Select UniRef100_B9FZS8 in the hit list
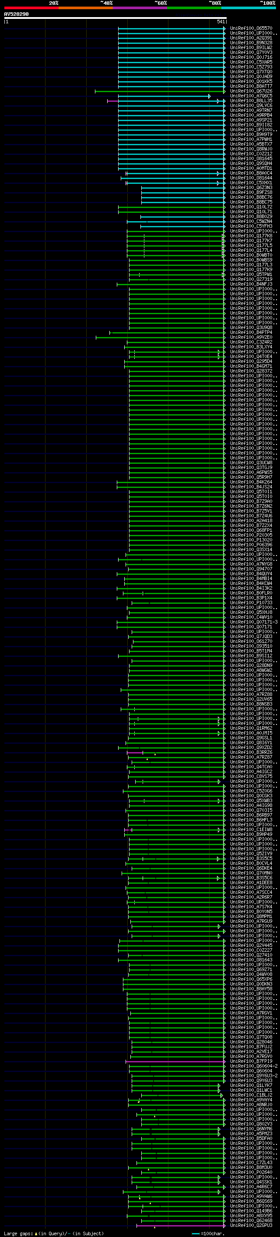Screen dimensions: 280x1237 pyautogui.click(x=251, y=193)
